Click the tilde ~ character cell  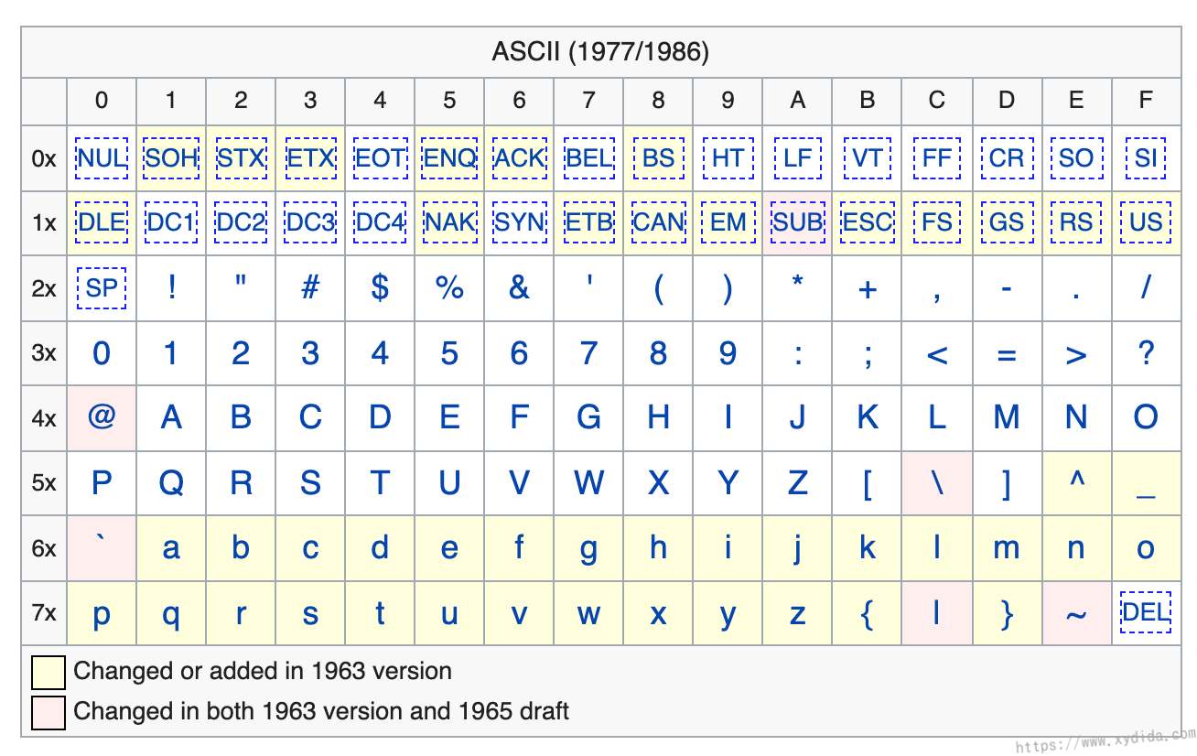[x=1076, y=613]
